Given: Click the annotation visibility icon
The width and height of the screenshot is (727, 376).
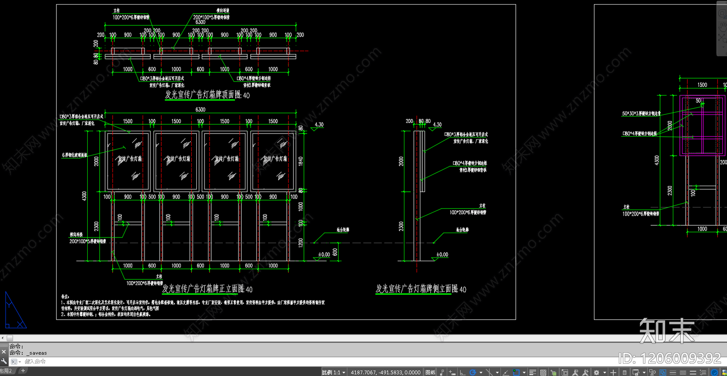Looking at the screenshot, I should [x=575, y=372].
